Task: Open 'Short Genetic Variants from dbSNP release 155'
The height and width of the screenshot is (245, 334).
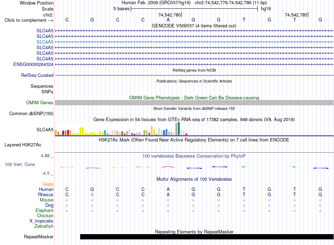Action: [194, 108]
